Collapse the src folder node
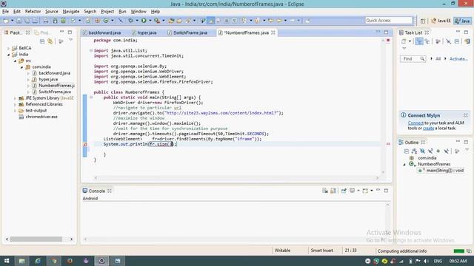This screenshot has height=266, width=474. (15, 61)
